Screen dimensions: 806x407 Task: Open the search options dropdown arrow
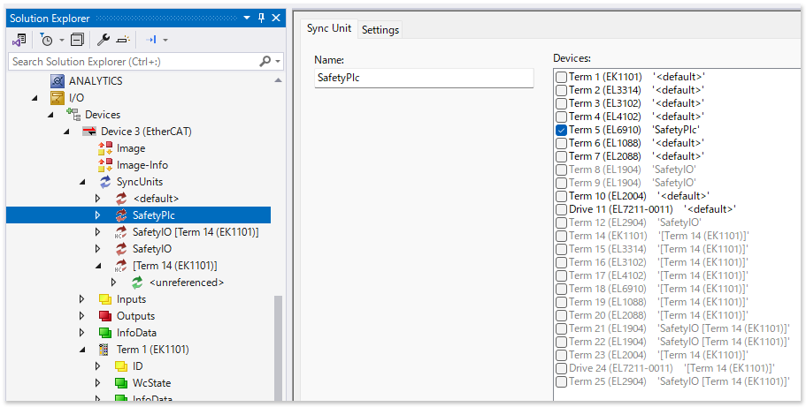coord(278,62)
